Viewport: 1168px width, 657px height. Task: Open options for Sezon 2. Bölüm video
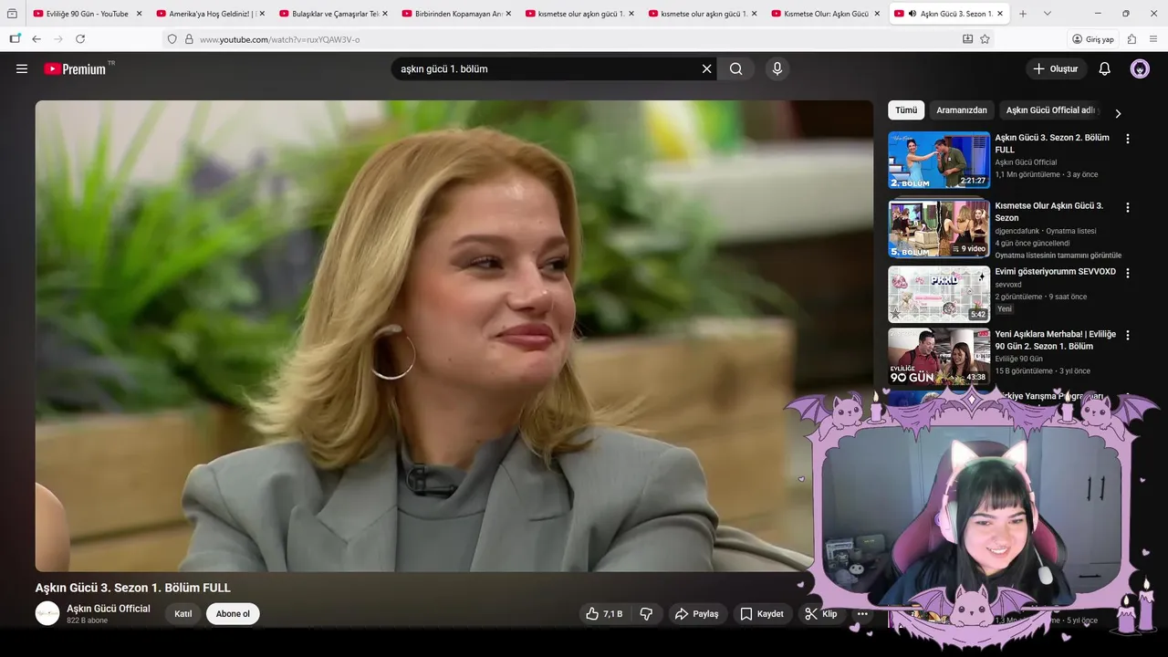[1128, 139]
